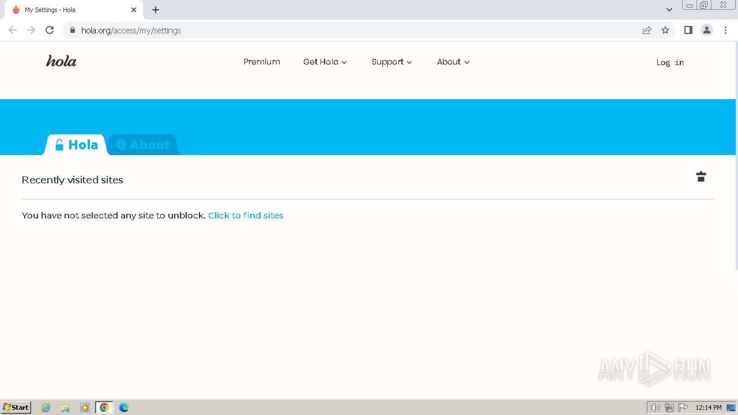Expand the Get Hola dropdown
Viewport: 738px width, 415px height.
tap(325, 62)
